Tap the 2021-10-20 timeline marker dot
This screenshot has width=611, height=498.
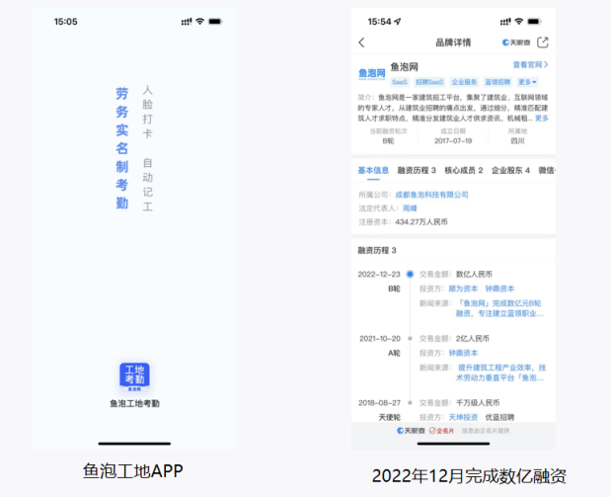[410, 339]
